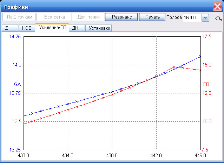Click the Доп. точки button
This screenshot has height=163, width=224.
(88, 17)
